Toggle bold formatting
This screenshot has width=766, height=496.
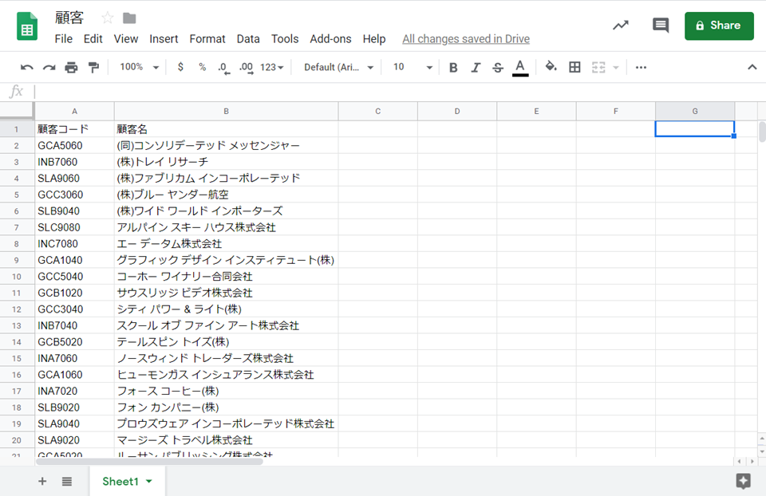coord(453,67)
